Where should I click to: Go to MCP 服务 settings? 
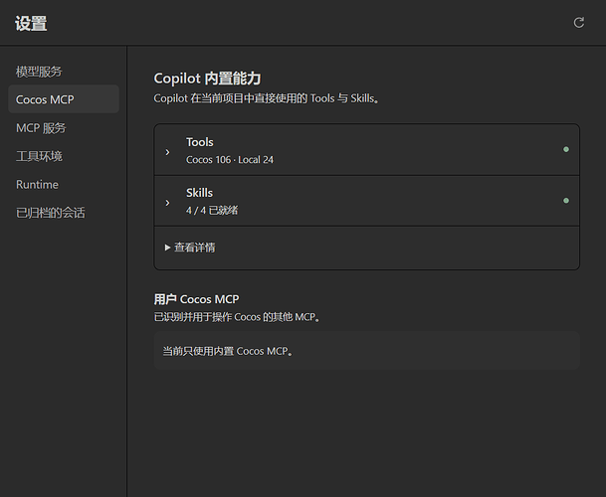tap(41, 128)
